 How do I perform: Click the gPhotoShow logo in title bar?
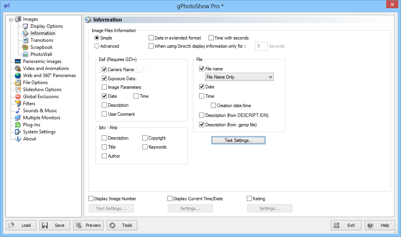(x=7, y=5)
